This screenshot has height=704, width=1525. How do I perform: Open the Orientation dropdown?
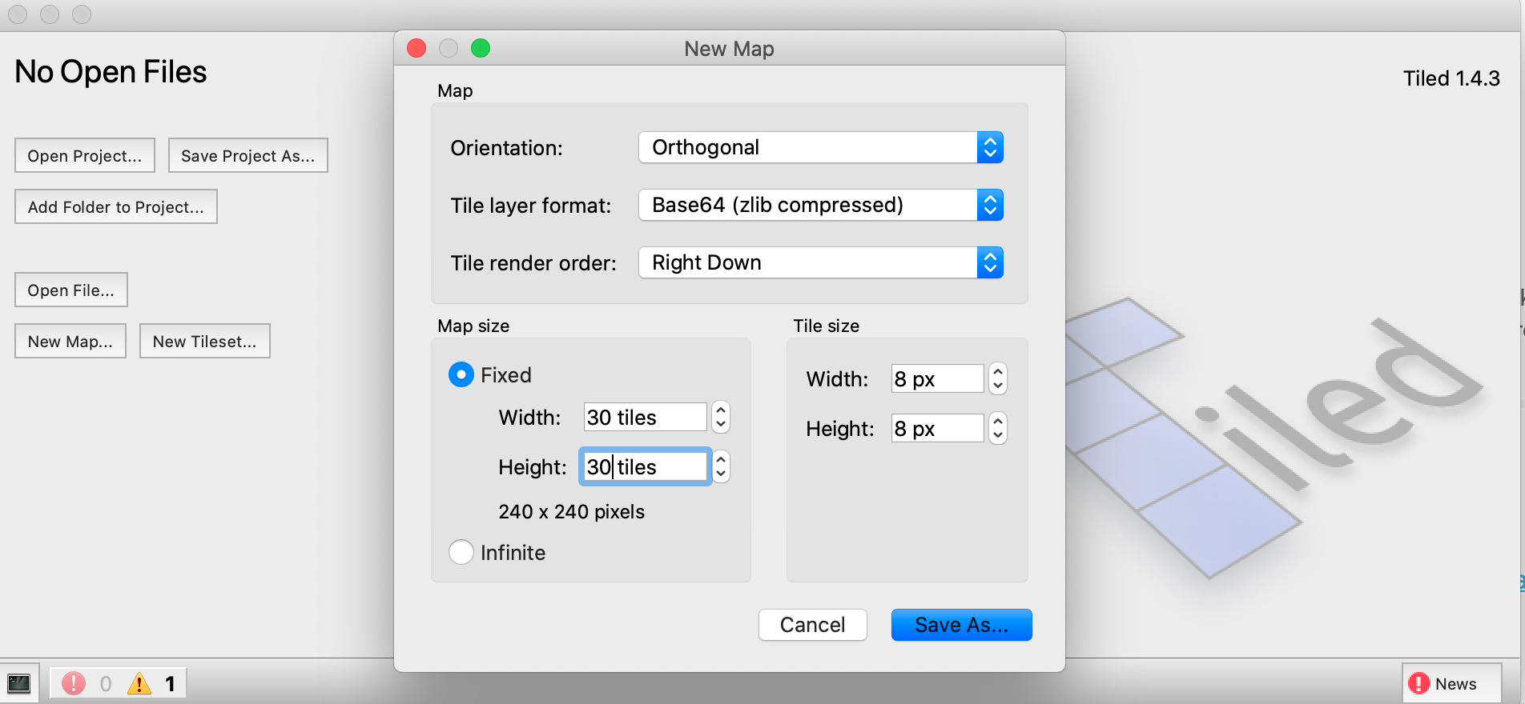pyautogui.click(x=820, y=147)
